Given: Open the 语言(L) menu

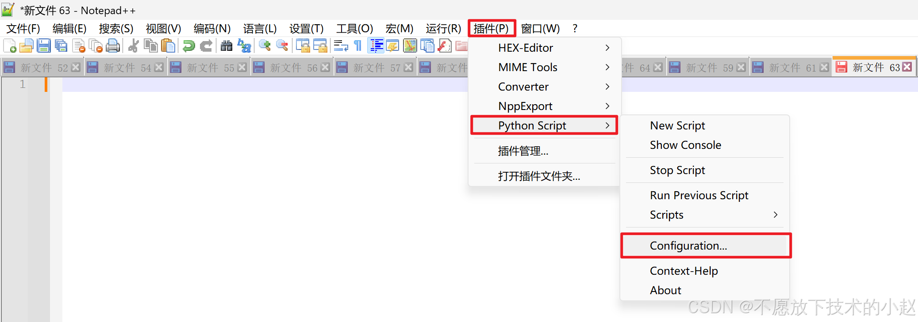Looking at the screenshot, I should tap(260, 29).
